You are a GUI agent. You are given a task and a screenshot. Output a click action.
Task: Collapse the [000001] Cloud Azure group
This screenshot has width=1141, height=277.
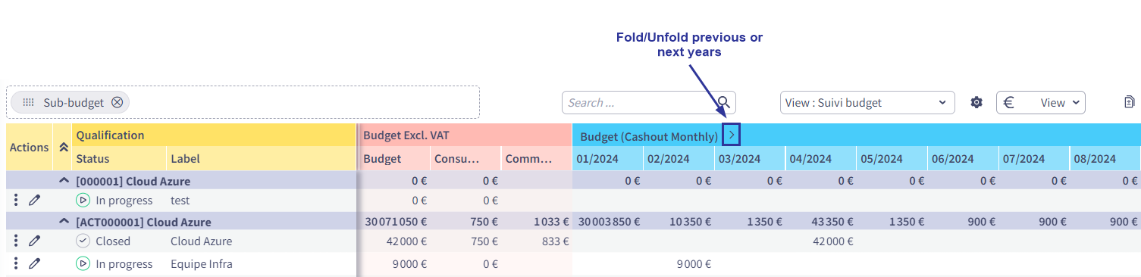(64, 182)
